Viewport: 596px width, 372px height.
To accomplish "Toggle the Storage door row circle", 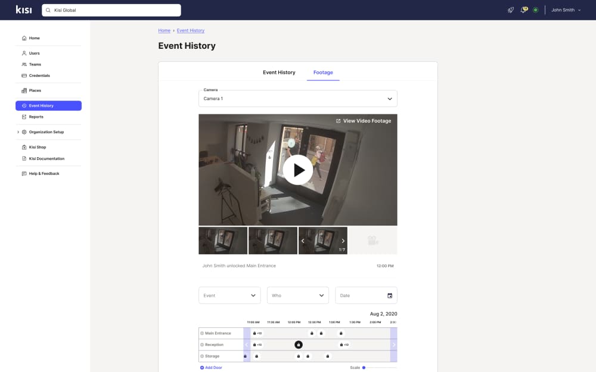I will [x=202, y=356].
